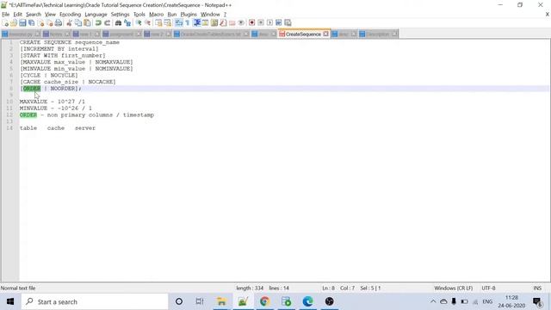Click the Save All toolbar icon

pos(31,23)
